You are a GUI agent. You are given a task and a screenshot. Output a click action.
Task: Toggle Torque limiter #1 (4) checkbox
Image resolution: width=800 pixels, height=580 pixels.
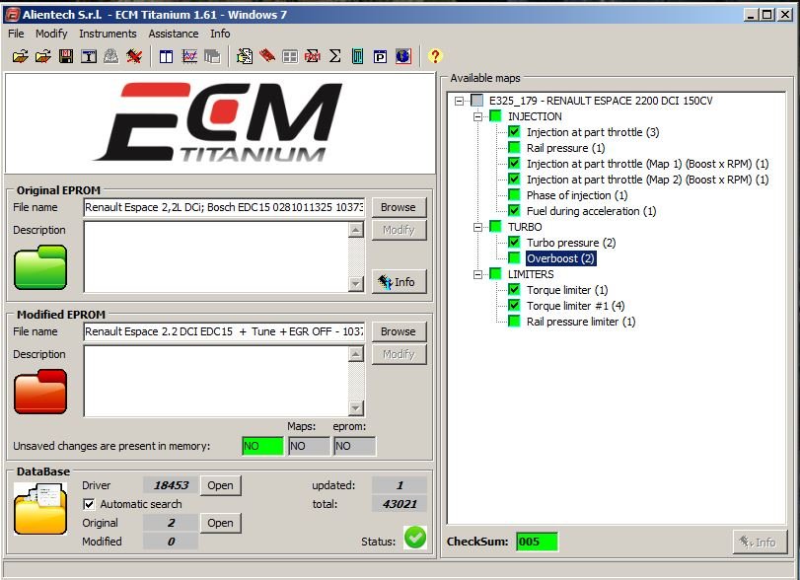(x=514, y=306)
